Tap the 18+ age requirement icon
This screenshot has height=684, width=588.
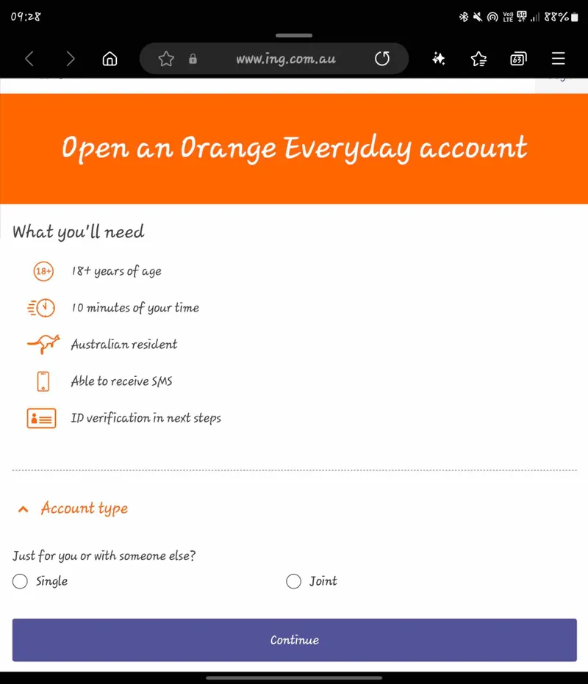tap(43, 271)
